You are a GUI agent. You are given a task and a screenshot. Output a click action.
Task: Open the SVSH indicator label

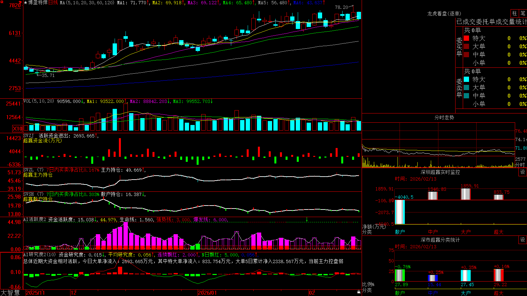pos(29,194)
